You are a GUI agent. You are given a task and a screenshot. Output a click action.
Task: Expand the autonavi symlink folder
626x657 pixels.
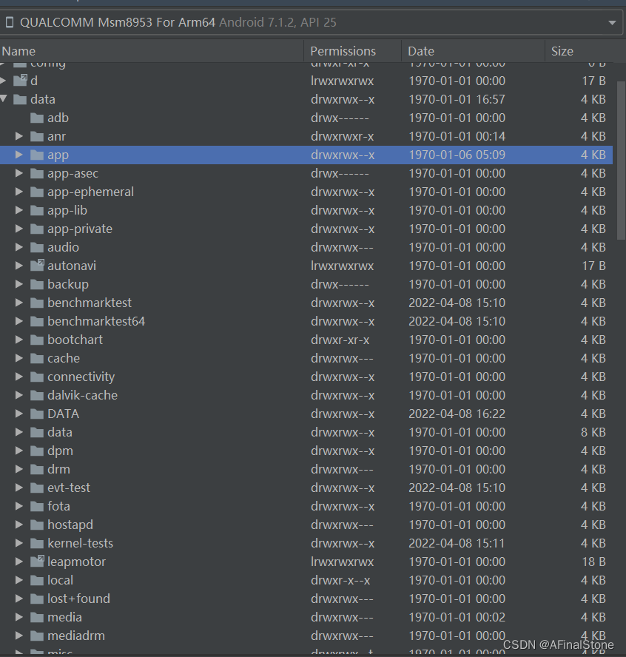pyautogui.click(x=18, y=265)
